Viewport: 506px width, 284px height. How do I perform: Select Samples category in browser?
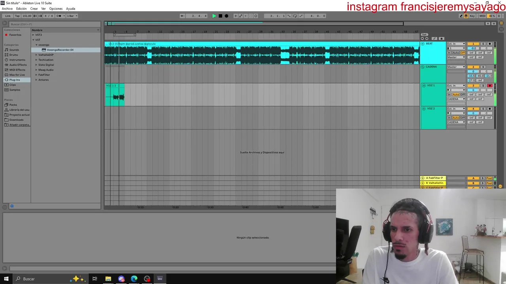(x=15, y=90)
